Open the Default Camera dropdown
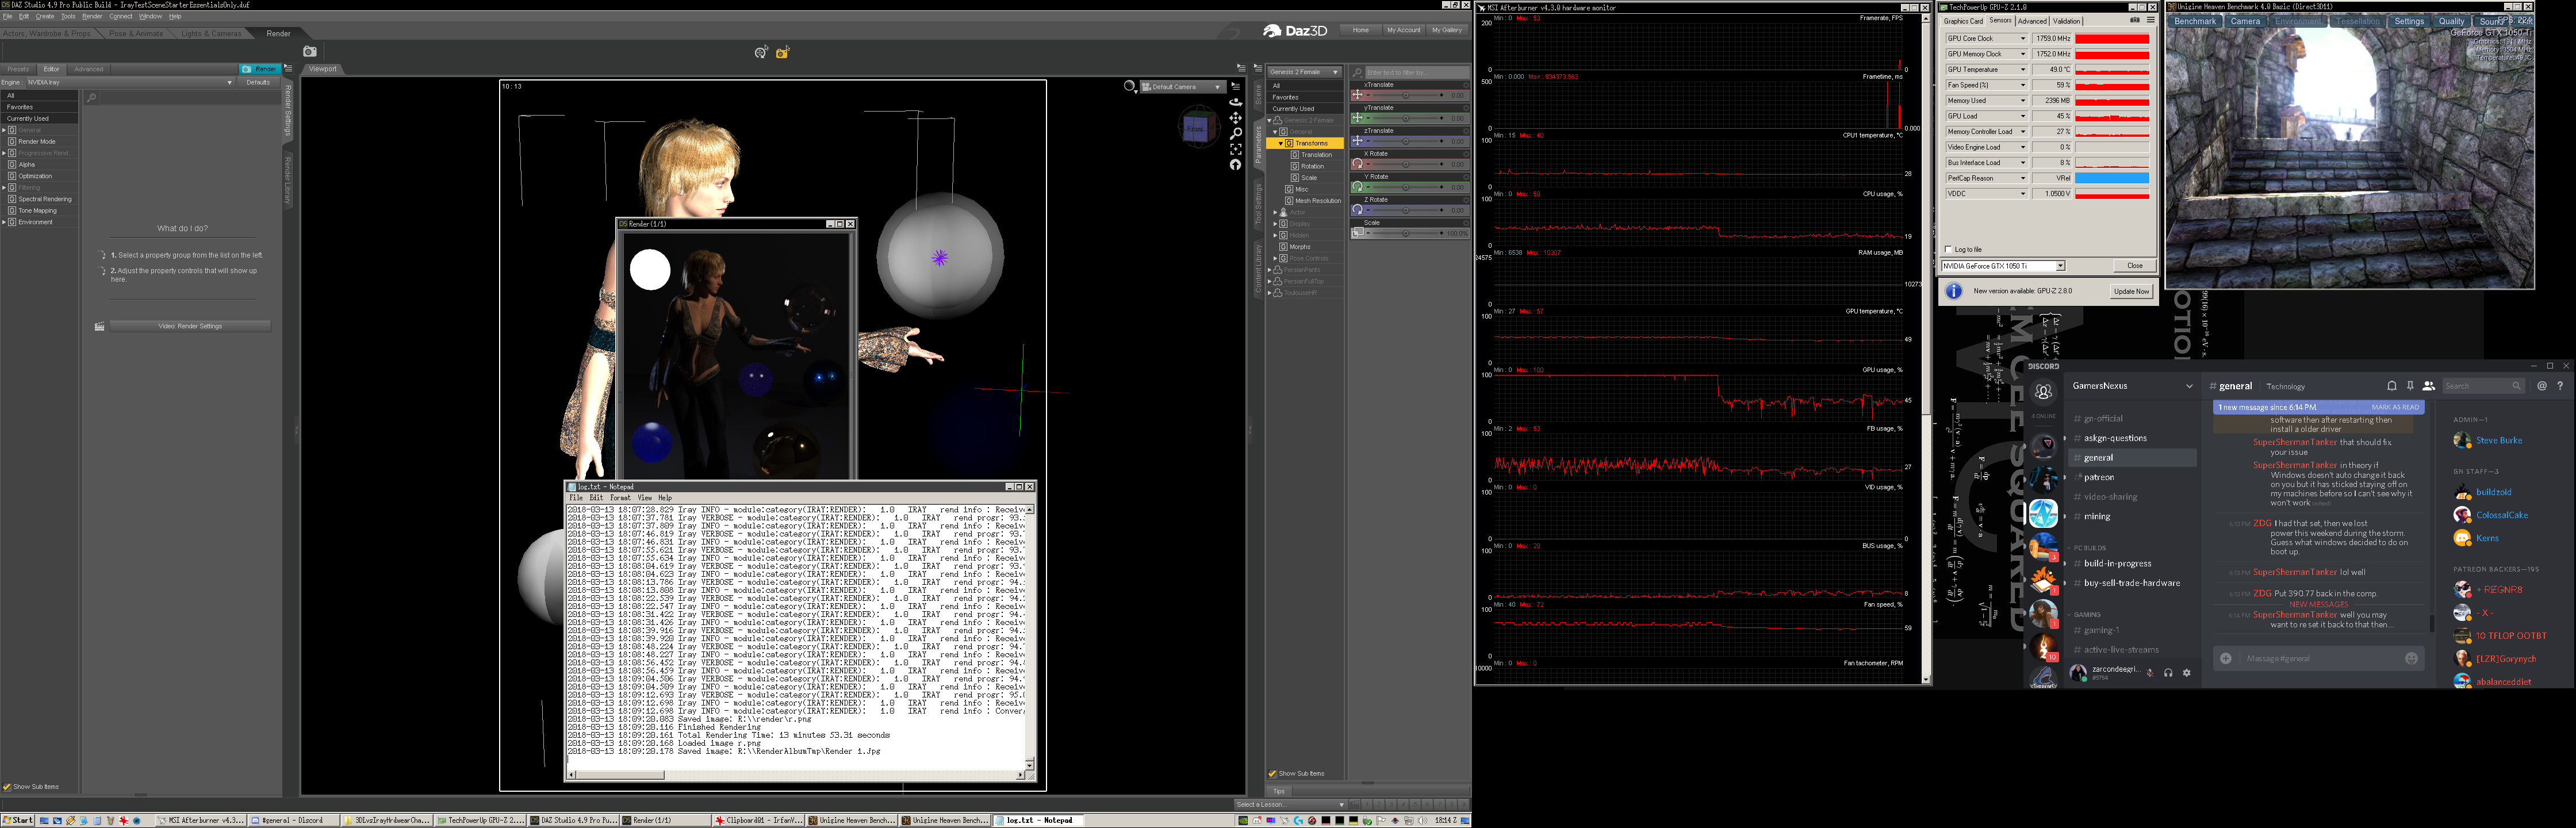 click(1184, 87)
